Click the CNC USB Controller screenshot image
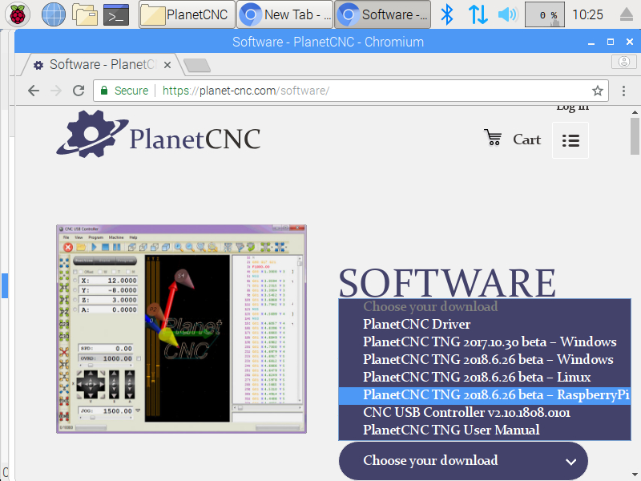Image resolution: width=641 pixels, height=481 pixels. 181,329
